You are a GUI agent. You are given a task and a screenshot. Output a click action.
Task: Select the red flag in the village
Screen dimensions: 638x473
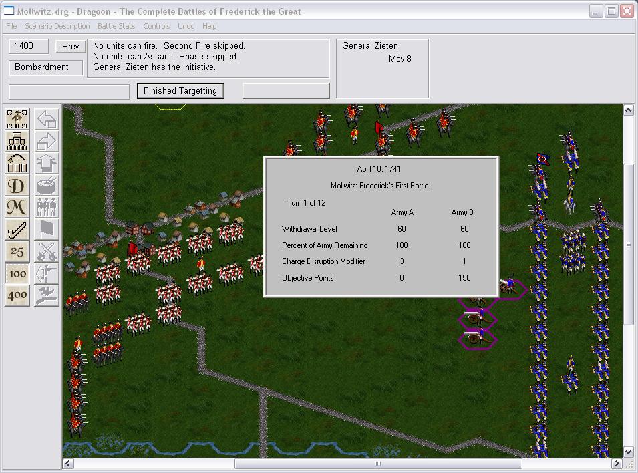133,249
